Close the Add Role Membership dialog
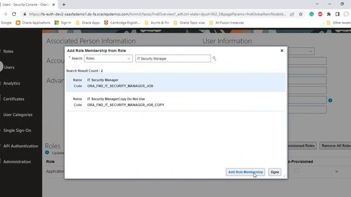Screen dimensions: 351x197 282,51
